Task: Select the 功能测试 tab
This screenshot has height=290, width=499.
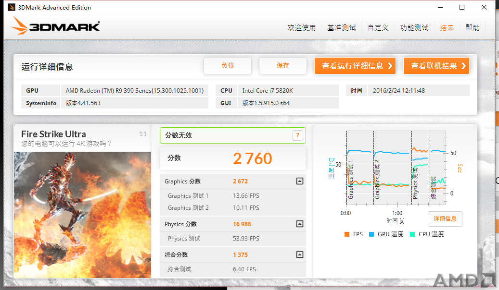Action: point(414,28)
